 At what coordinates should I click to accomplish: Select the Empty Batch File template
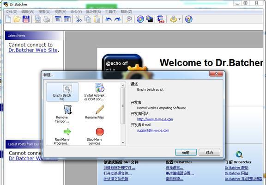62,92
